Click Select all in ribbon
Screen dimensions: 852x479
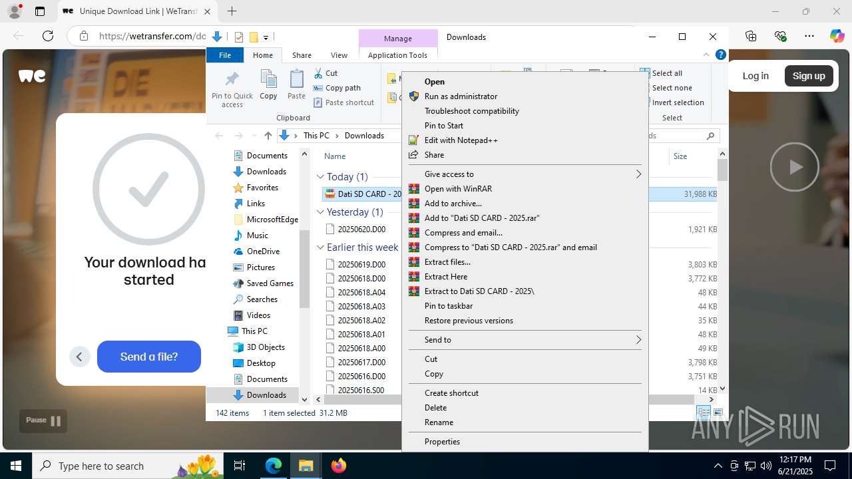(x=662, y=73)
